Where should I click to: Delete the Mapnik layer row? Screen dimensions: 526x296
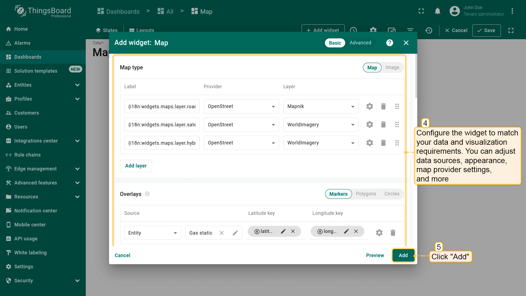coord(383,106)
